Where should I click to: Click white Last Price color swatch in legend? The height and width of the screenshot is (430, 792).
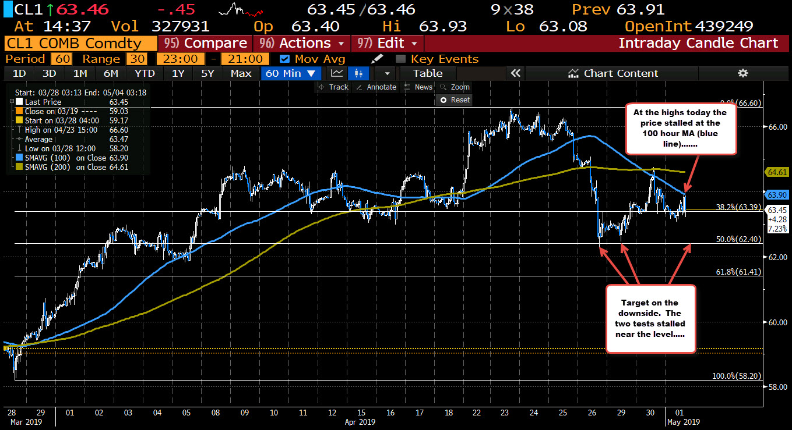19,102
